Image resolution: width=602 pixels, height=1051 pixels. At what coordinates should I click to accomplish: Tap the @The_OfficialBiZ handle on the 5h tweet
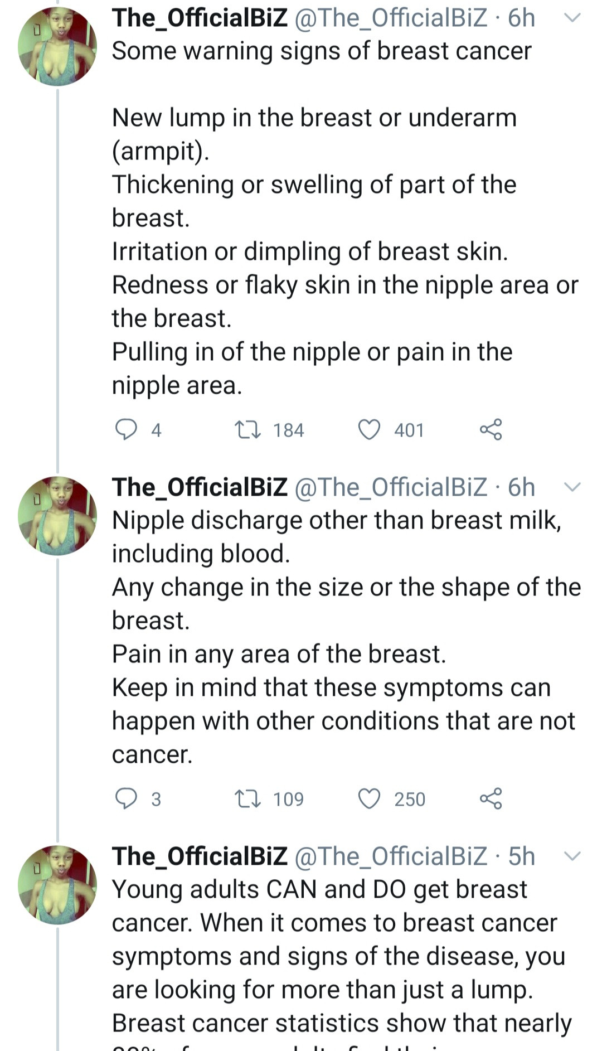tap(390, 856)
